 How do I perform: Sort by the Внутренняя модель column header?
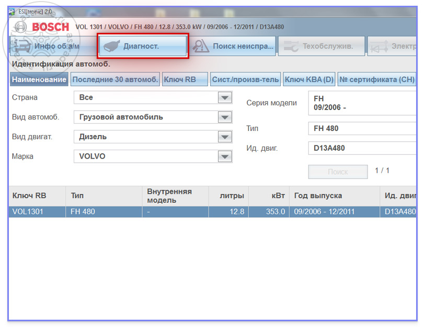point(175,196)
